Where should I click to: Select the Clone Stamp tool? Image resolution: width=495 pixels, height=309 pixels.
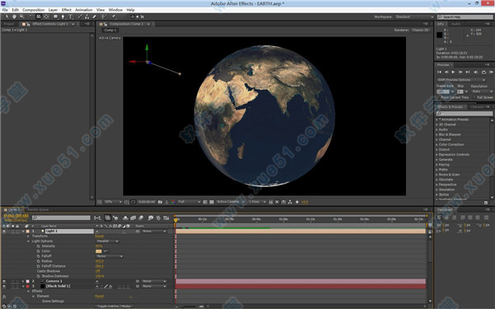point(87,16)
